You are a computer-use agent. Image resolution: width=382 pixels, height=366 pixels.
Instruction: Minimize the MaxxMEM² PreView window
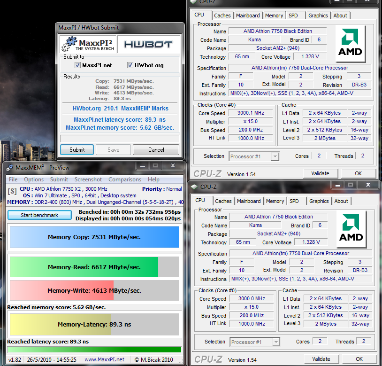coord(143,166)
